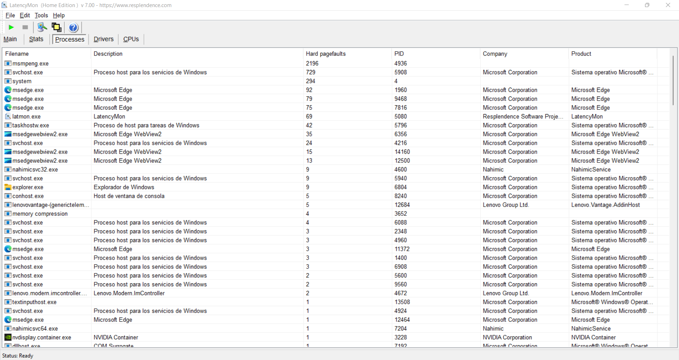679x360 pixels.
Task: Select the Processes tab
Action: [70, 39]
